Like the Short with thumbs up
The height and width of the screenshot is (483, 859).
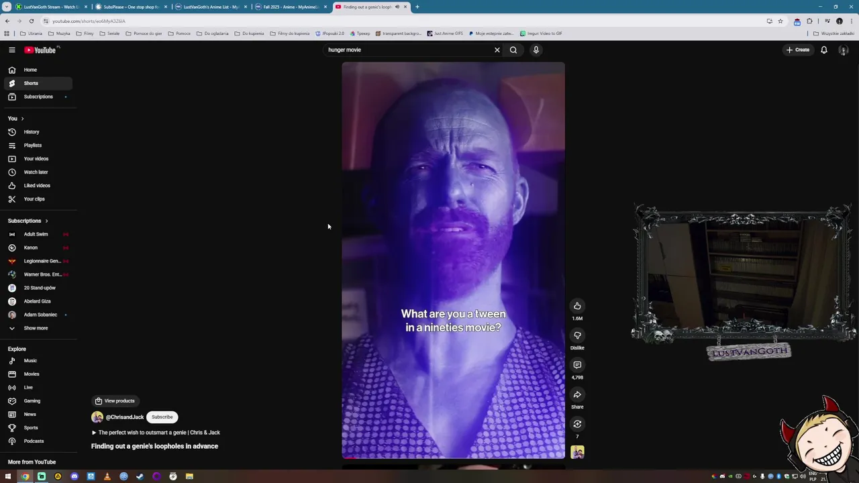[577, 306]
